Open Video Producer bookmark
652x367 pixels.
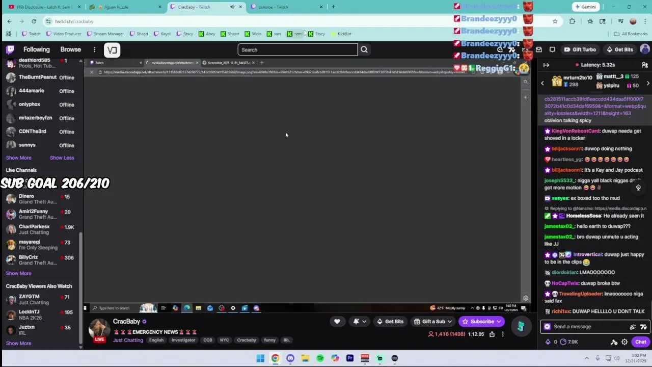point(64,34)
